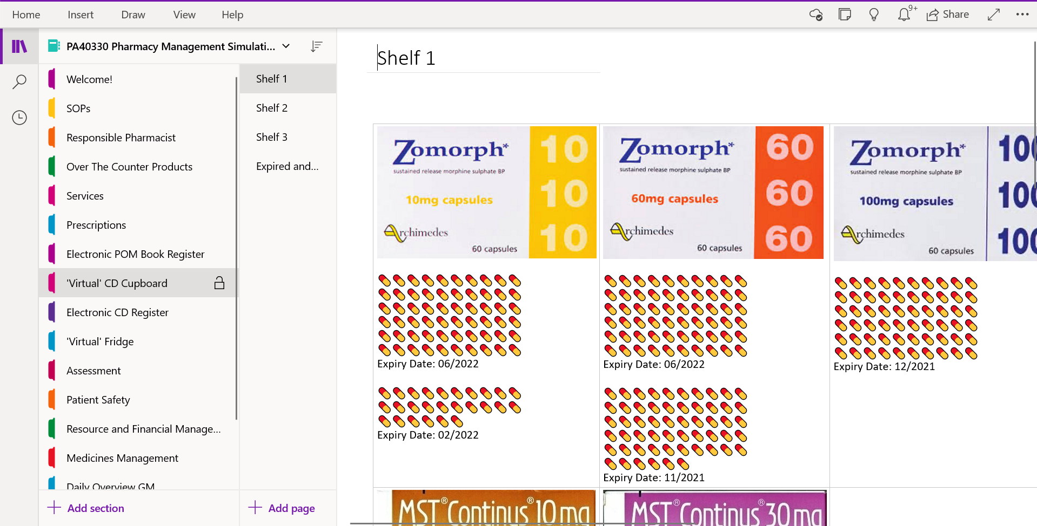Click Expiry Date: 02/2022 text
This screenshot has height=526, width=1037.
427,435
